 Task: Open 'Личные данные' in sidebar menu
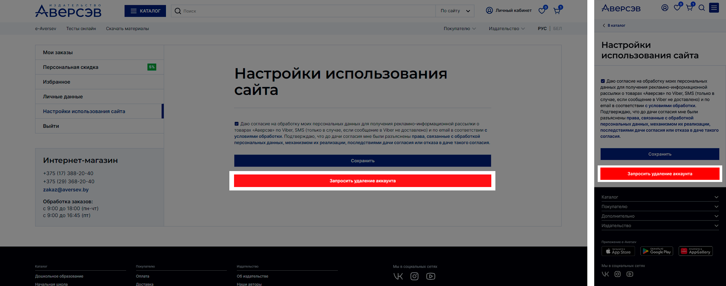tap(63, 97)
